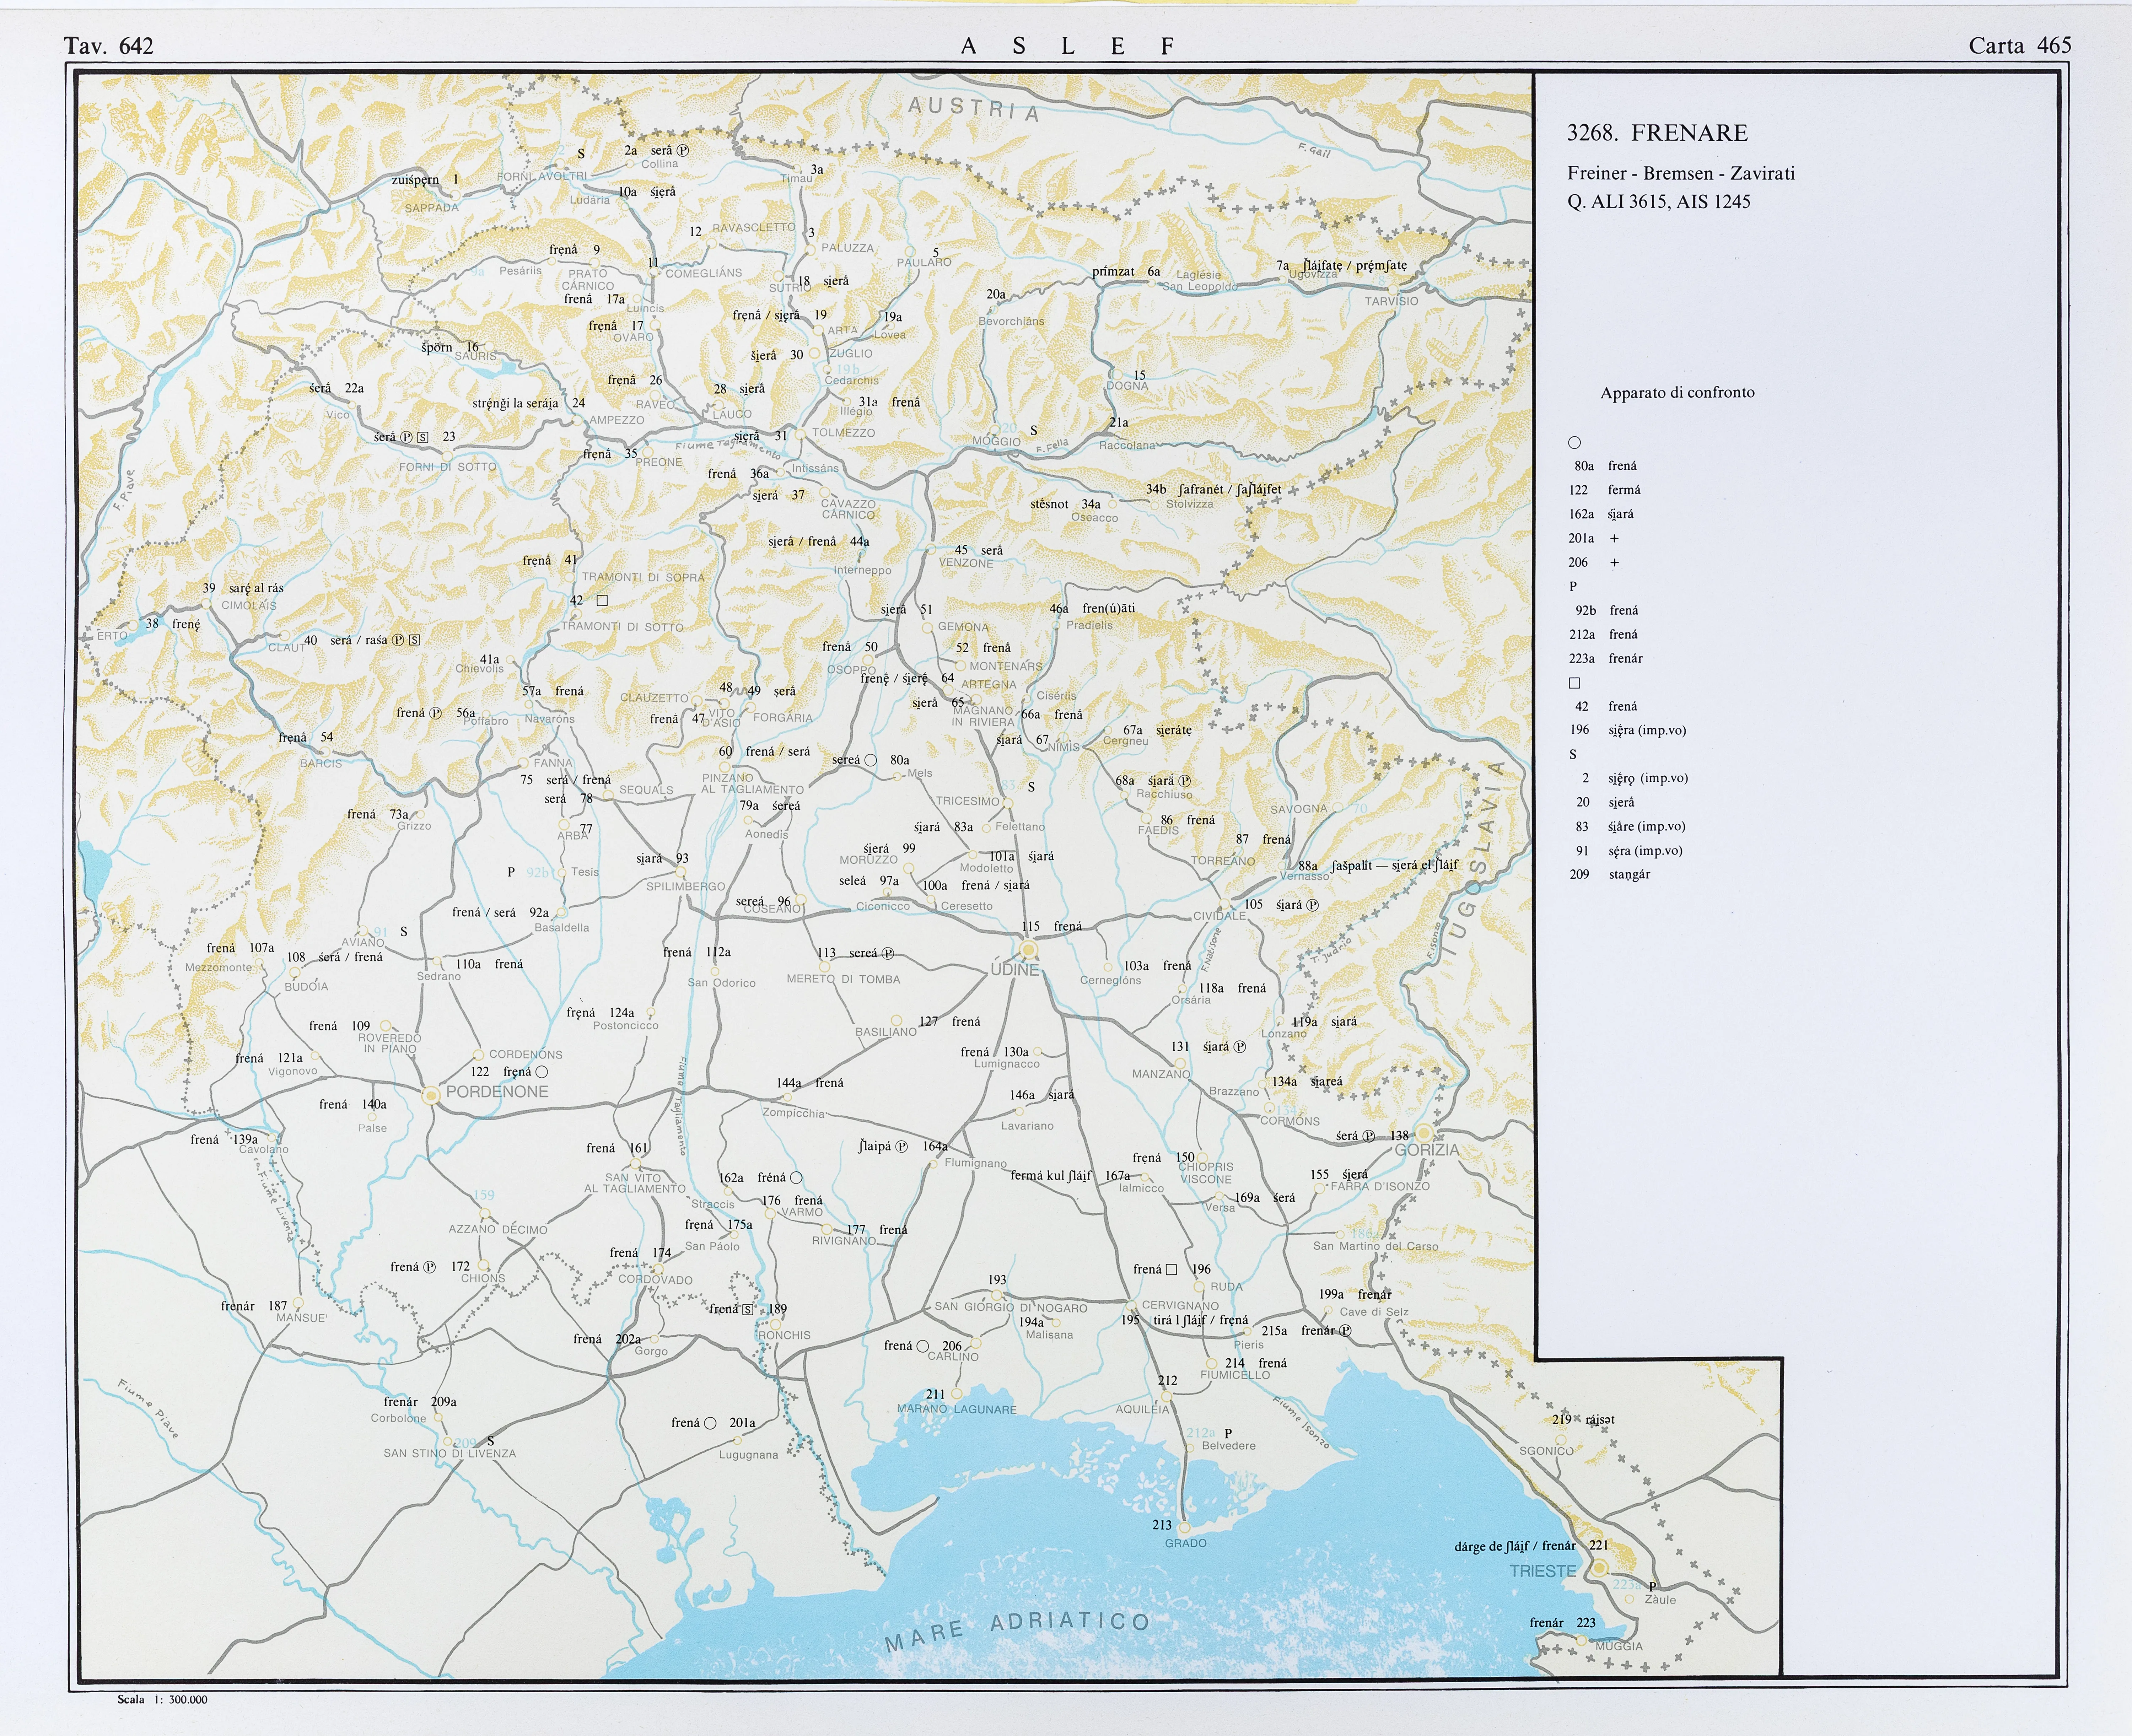Image resolution: width=2132 pixels, height=1736 pixels.
Task: Click the square symbol at point 42
Action: (602, 601)
